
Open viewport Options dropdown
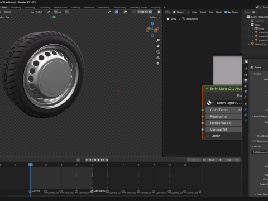tap(155, 17)
